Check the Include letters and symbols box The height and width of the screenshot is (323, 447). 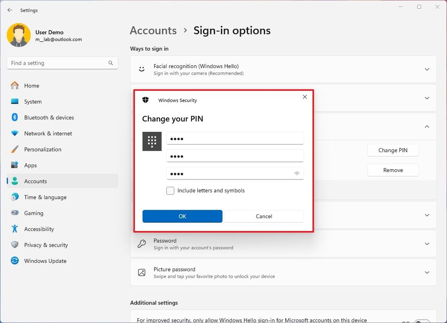pyautogui.click(x=170, y=191)
